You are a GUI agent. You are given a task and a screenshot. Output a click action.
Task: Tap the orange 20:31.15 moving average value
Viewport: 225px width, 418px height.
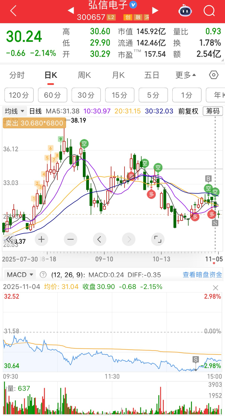click(x=128, y=111)
